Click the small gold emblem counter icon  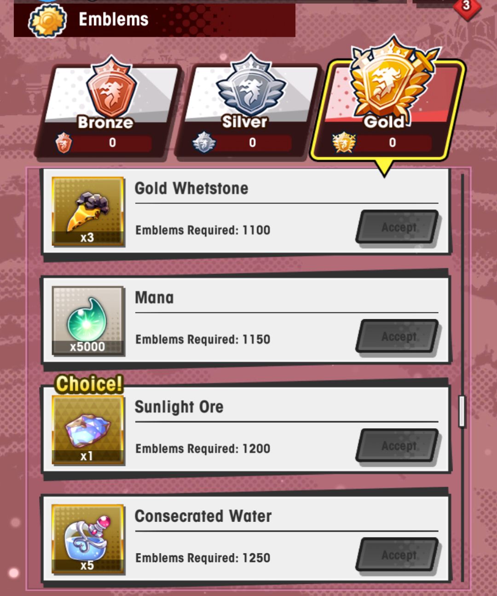pos(344,143)
